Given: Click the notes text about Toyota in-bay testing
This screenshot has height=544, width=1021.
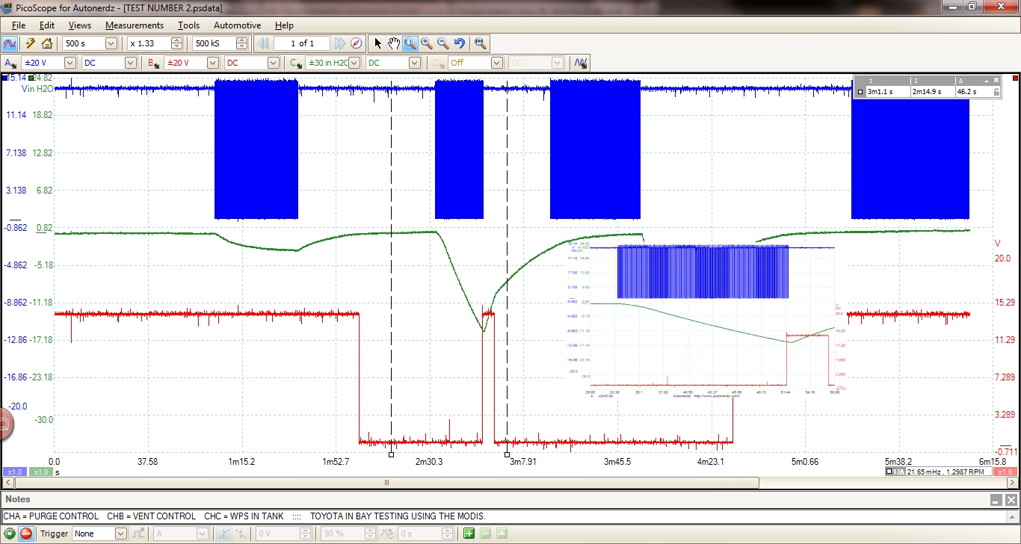Looking at the screenshot, I should pos(398,516).
